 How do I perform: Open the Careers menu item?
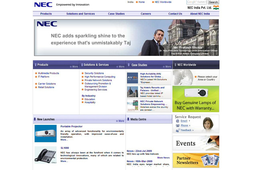[146, 14]
